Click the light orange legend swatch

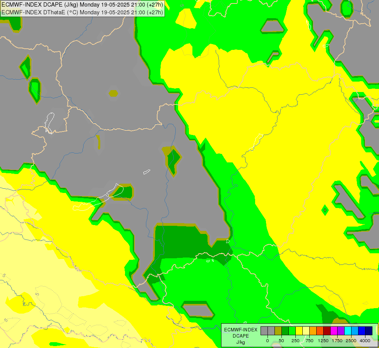click(x=313, y=331)
